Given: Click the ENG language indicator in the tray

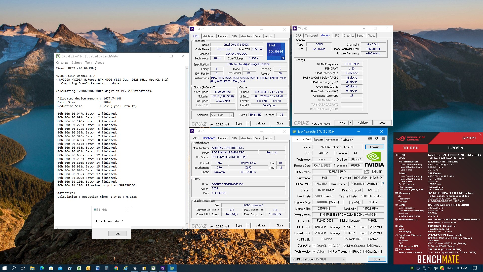Looking at the screenshot, I should click(450, 268).
